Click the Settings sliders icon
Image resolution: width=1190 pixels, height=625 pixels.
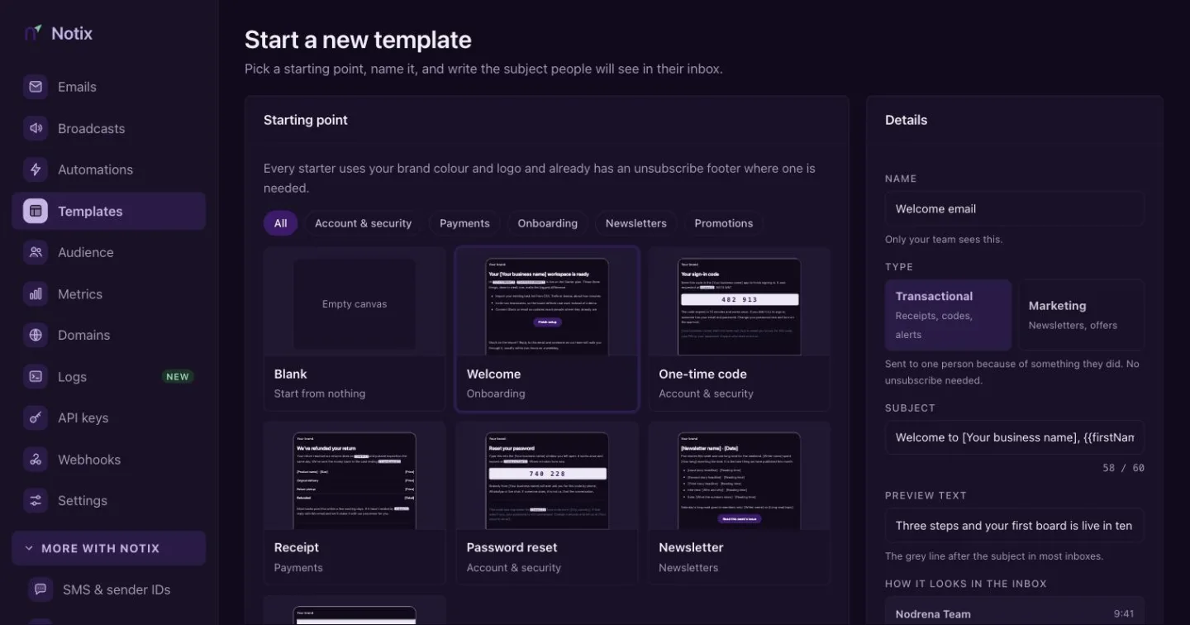[x=36, y=500]
